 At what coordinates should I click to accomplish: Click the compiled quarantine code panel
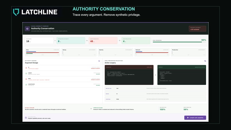182,75
